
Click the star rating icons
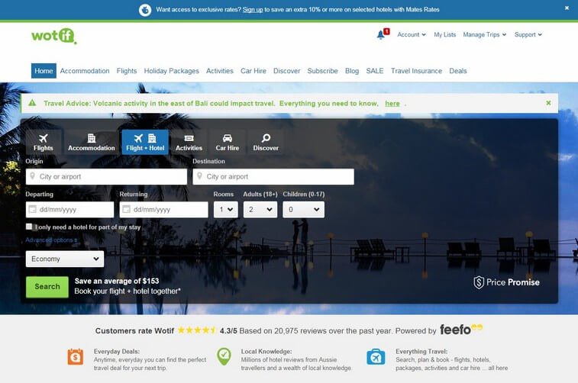(x=197, y=330)
